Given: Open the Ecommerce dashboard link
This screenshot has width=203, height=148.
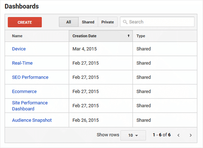Looking at the screenshot, I should click(x=24, y=91).
